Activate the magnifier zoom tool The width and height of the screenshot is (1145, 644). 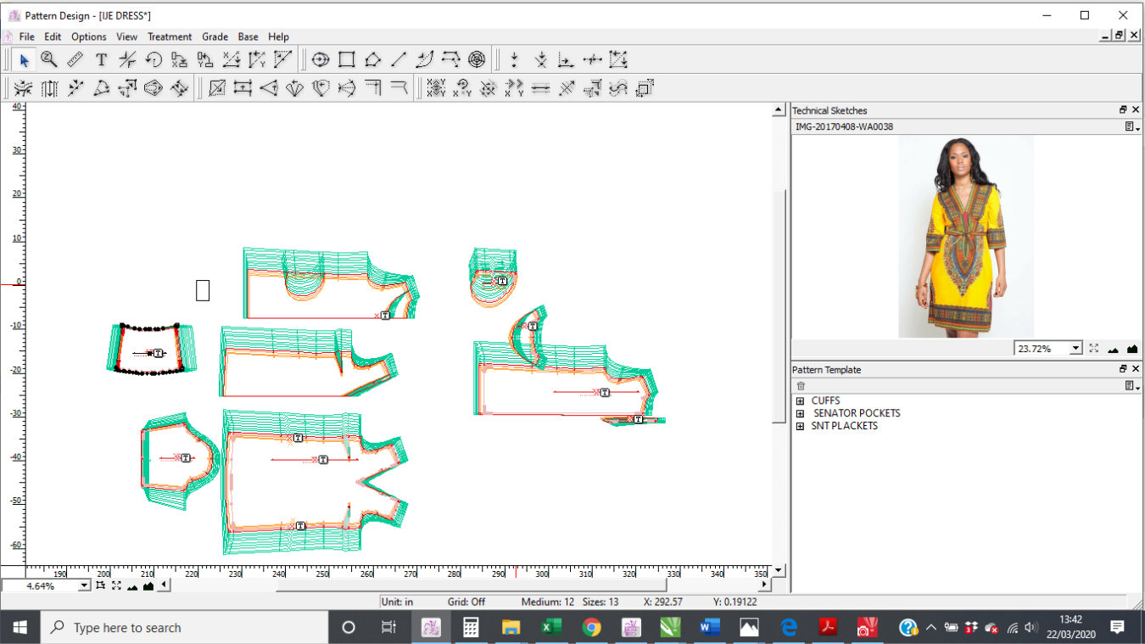pos(49,59)
